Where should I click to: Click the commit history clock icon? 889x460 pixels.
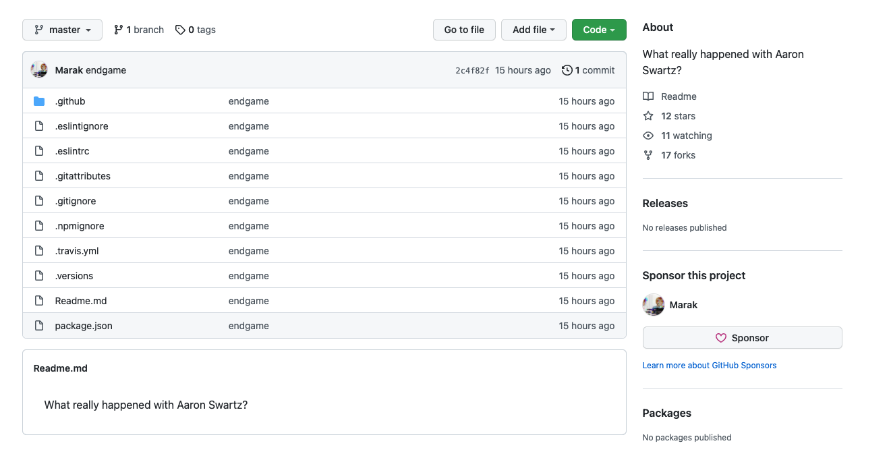point(567,70)
